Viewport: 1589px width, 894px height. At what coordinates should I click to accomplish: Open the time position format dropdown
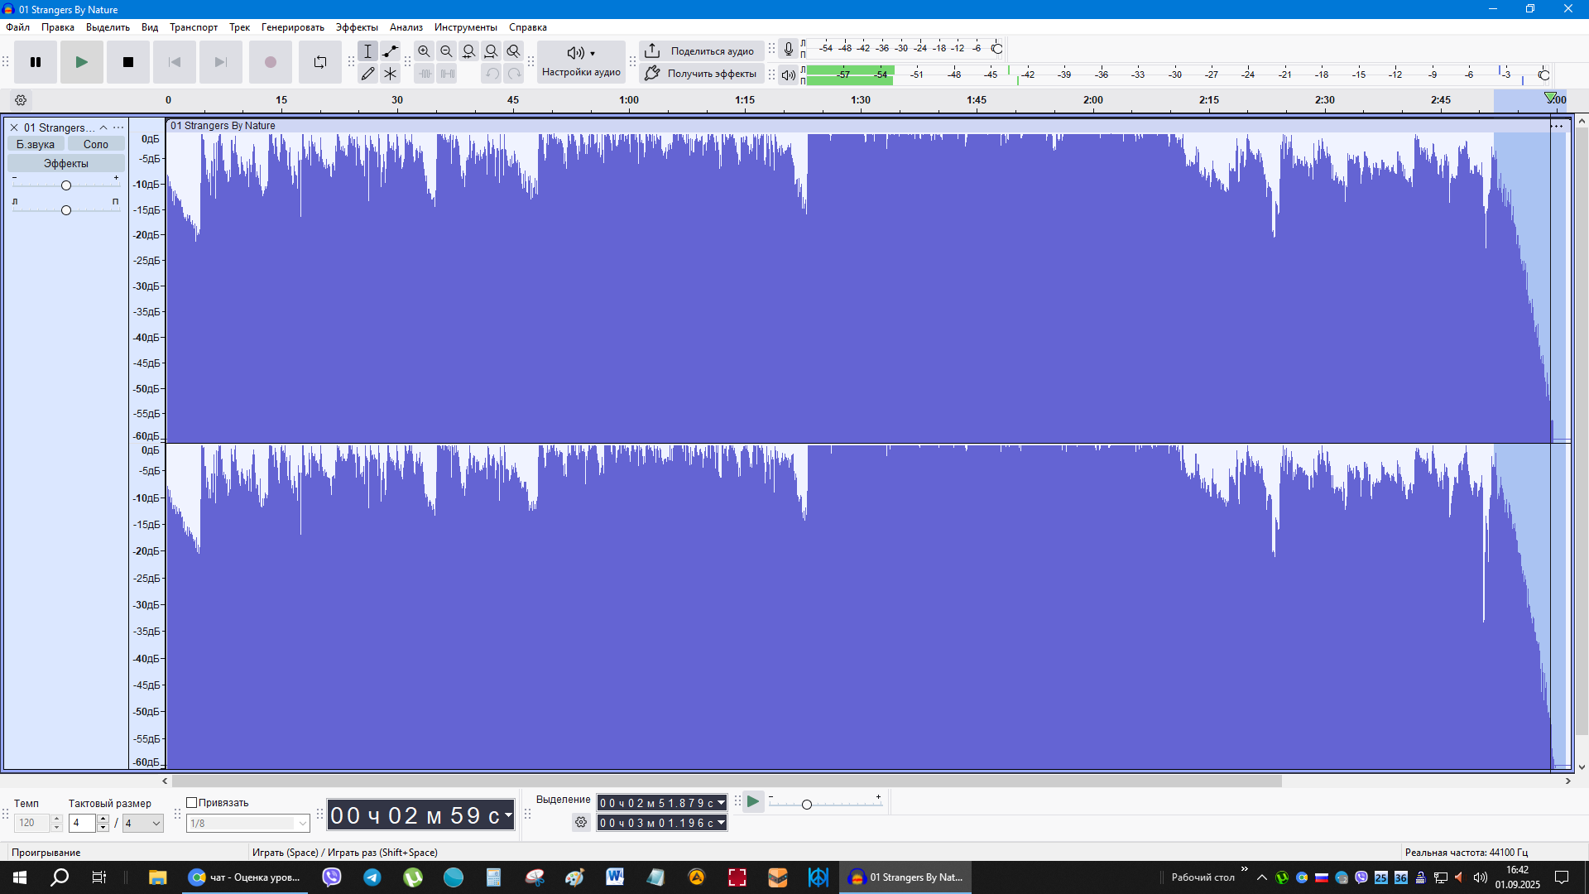(508, 815)
